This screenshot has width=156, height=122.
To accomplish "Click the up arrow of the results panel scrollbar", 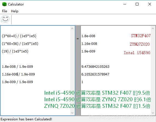I will [x=153, y=29].
